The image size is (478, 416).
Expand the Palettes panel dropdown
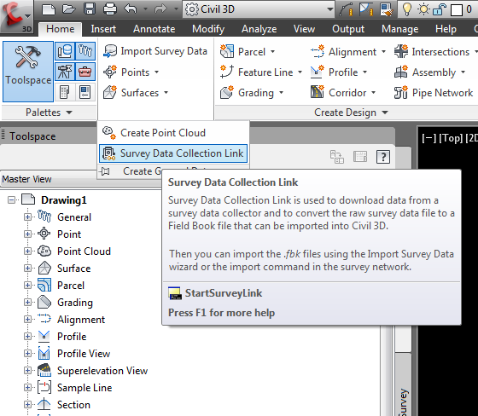click(49, 113)
